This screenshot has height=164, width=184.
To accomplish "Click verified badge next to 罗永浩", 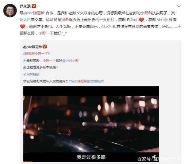I will point(34,6).
